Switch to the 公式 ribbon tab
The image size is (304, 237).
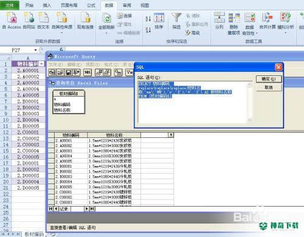(x=91, y=5)
